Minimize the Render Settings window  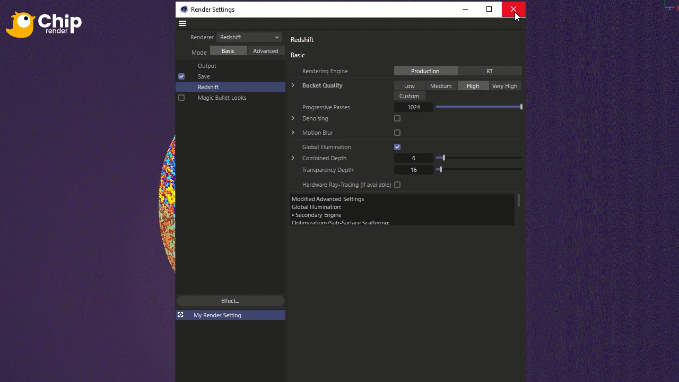coord(465,9)
